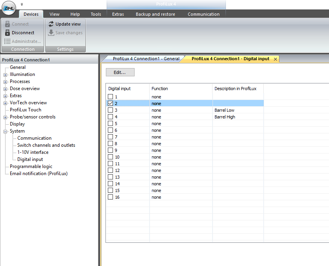Screen dimensions: 329x266
Task: Click the Disconnect plug icon
Action: tap(7, 33)
